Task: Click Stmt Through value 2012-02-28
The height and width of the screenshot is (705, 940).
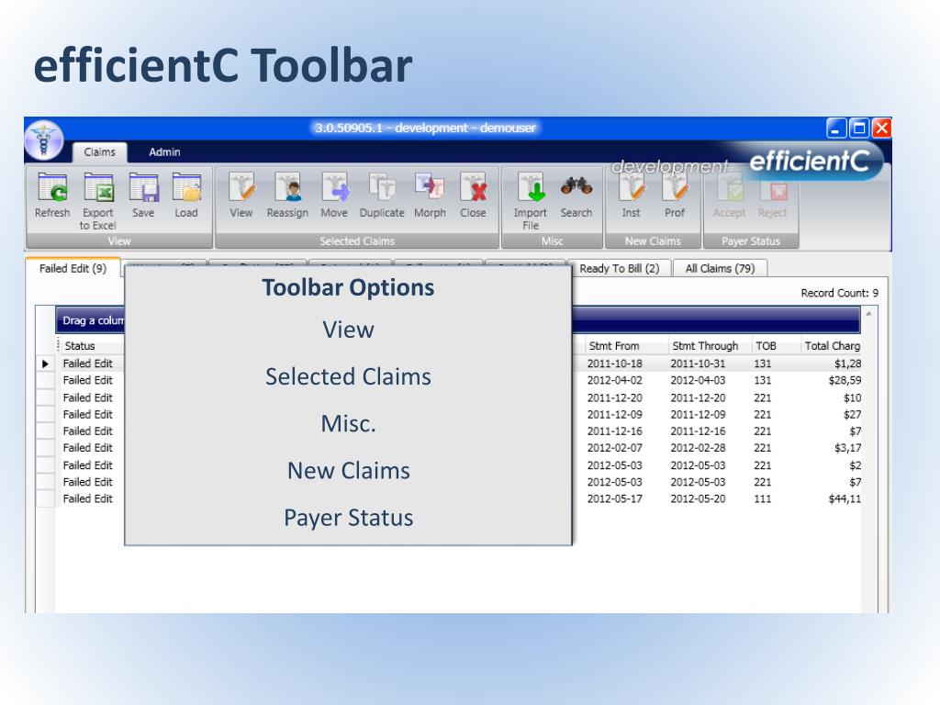Action: [698, 448]
